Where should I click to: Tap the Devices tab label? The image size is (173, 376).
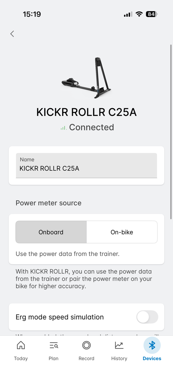[x=152, y=358]
